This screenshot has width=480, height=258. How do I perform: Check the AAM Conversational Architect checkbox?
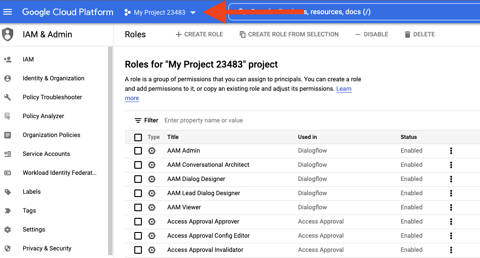pos(138,165)
